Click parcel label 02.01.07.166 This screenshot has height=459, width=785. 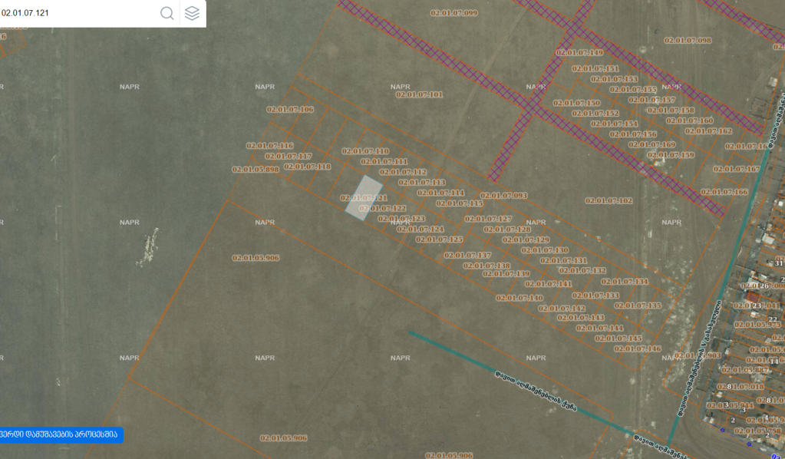point(724,192)
